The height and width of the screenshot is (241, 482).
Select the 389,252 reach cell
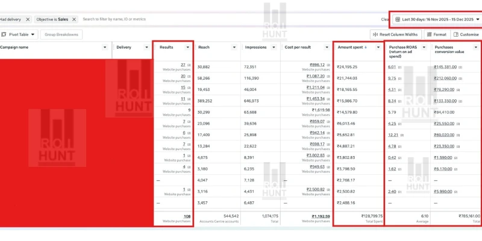pos(205,101)
